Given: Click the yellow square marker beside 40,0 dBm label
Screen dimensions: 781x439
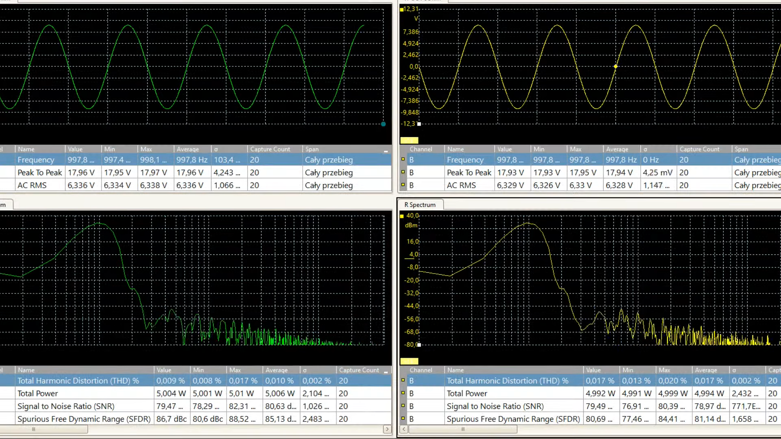Looking at the screenshot, I should [402, 216].
